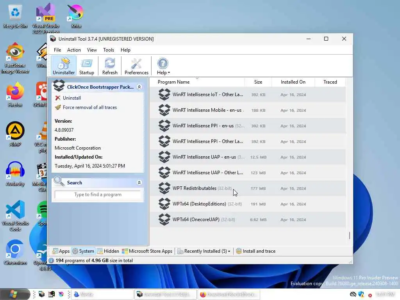This screenshot has width=400, height=300.
Task: Open the AIMP desktop shortcut
Action: pos(15,134)
